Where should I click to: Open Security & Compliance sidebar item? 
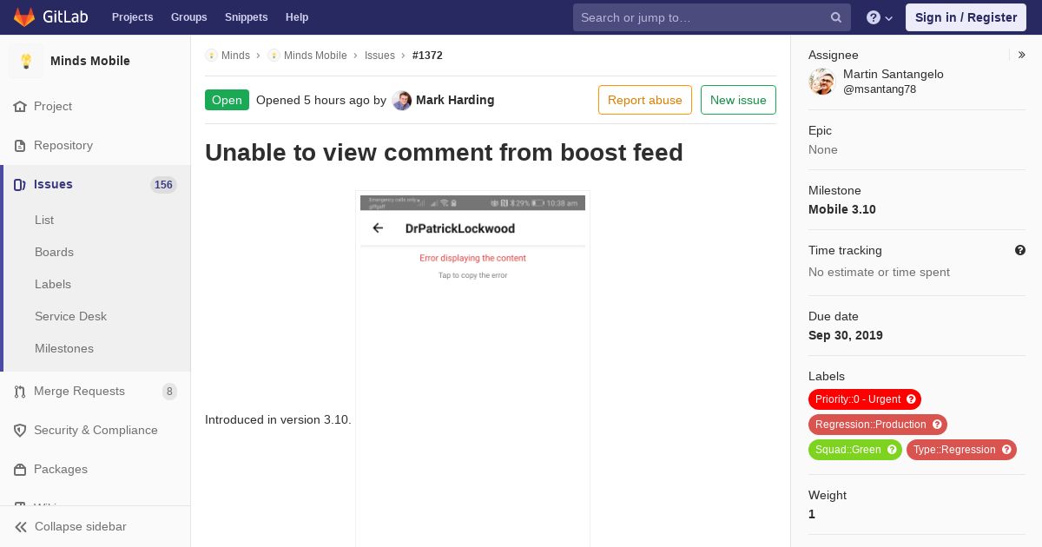[x=96, y=431]
